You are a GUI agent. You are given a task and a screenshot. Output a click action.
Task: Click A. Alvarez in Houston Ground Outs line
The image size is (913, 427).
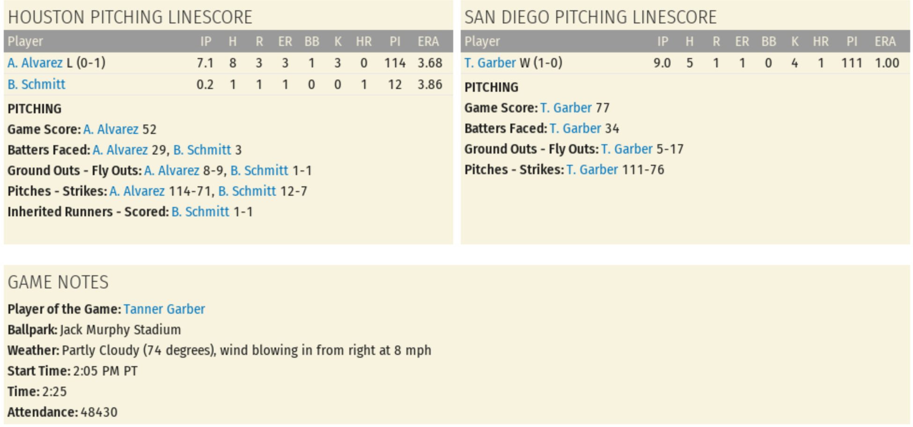click(171, 170)
